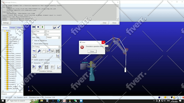Click the End Time value field 5.0
The image size is (184, 103).
pyautogui.click(x=53, y=31)
